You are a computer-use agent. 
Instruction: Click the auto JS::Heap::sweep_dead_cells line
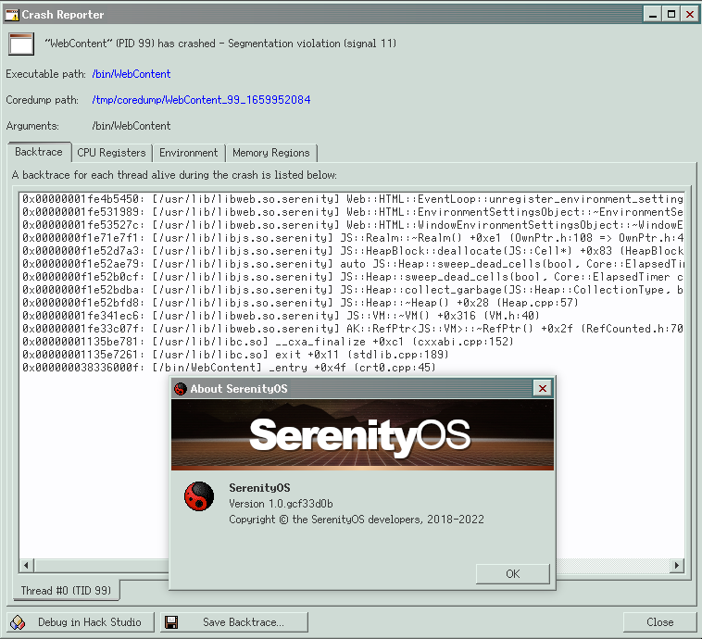coord(353,264)
